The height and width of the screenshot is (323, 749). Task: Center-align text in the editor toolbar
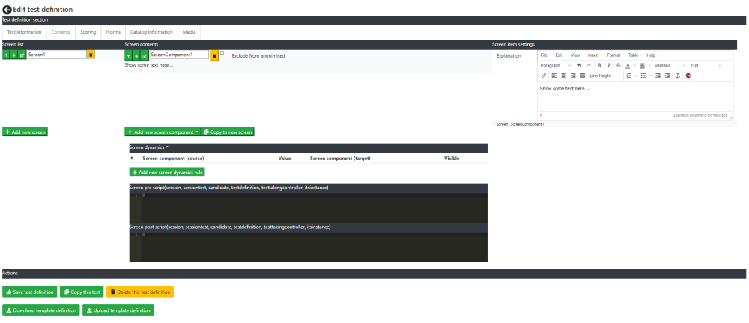point(564,76)
